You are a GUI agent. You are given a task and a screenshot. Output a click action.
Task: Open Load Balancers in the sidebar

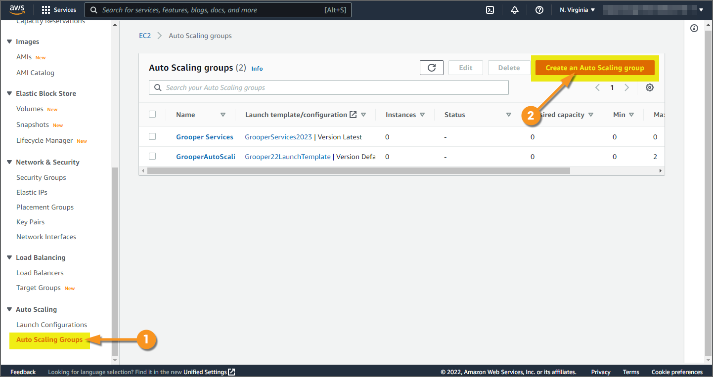tap(40, 273)
